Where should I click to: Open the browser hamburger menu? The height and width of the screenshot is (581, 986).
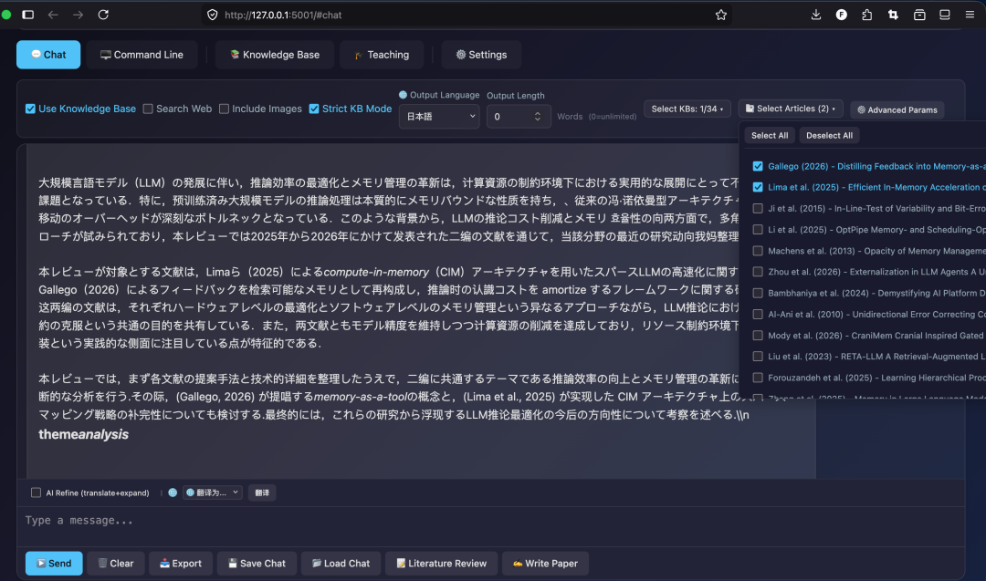(970, 15)
